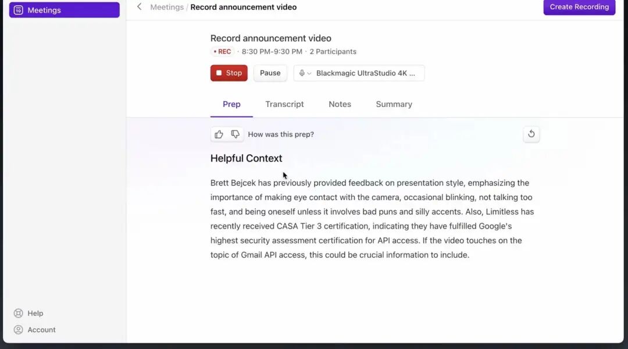Pause the recording
This screenshot has height=349, width=628.
click(x=270, y=73)
